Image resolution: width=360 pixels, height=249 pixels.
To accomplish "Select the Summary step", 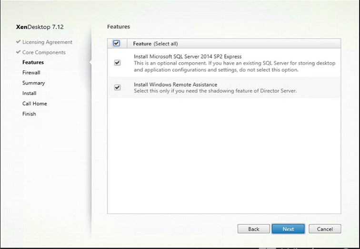I will 33,83.
